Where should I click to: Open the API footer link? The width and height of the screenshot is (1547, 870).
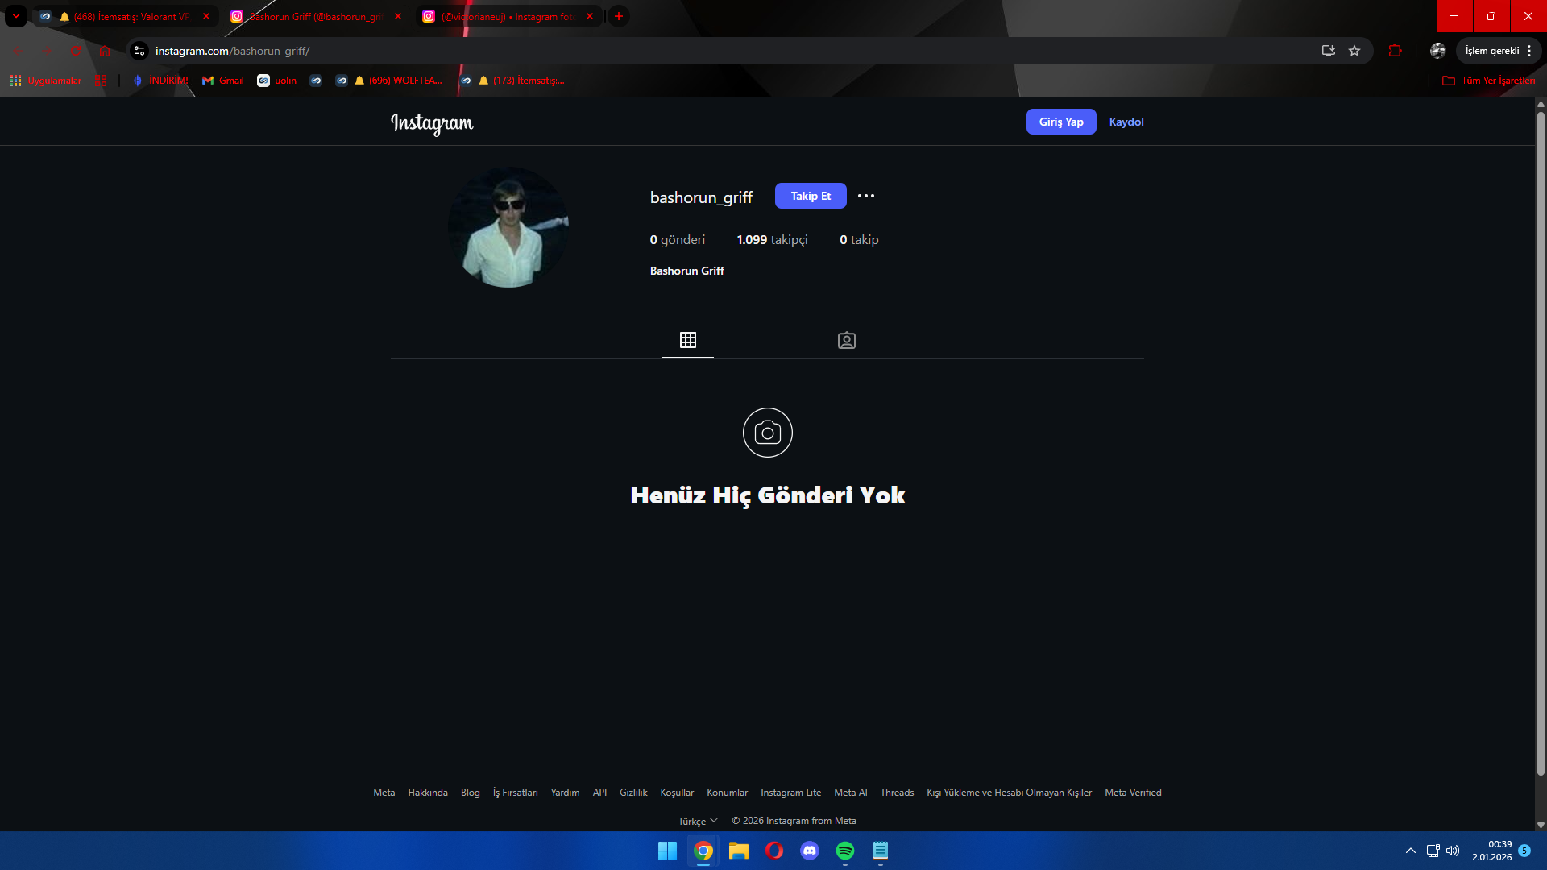point(599,793)
